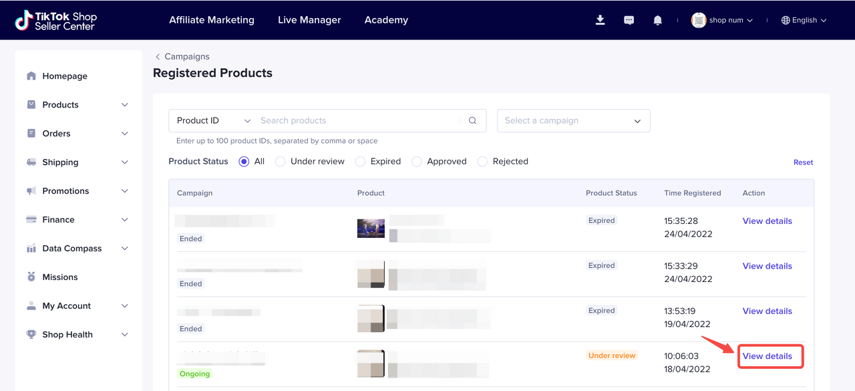Click the Missions medal icon

pyautogui.click(x=31, y=277)
